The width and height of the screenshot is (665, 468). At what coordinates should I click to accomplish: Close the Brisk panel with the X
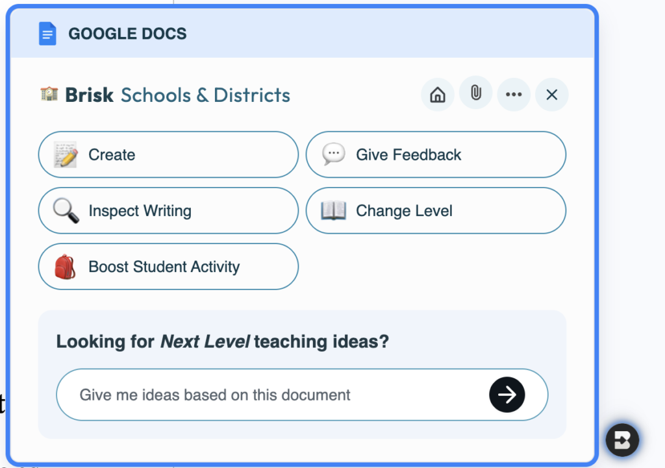(x=551, y=94)
